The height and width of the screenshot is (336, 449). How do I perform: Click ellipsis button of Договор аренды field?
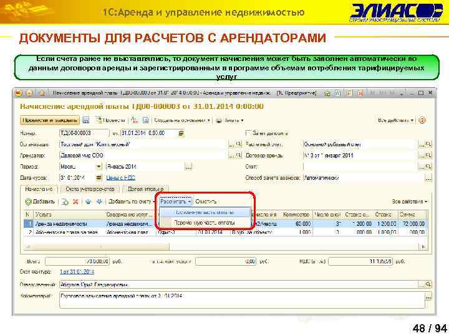(422, 156)
